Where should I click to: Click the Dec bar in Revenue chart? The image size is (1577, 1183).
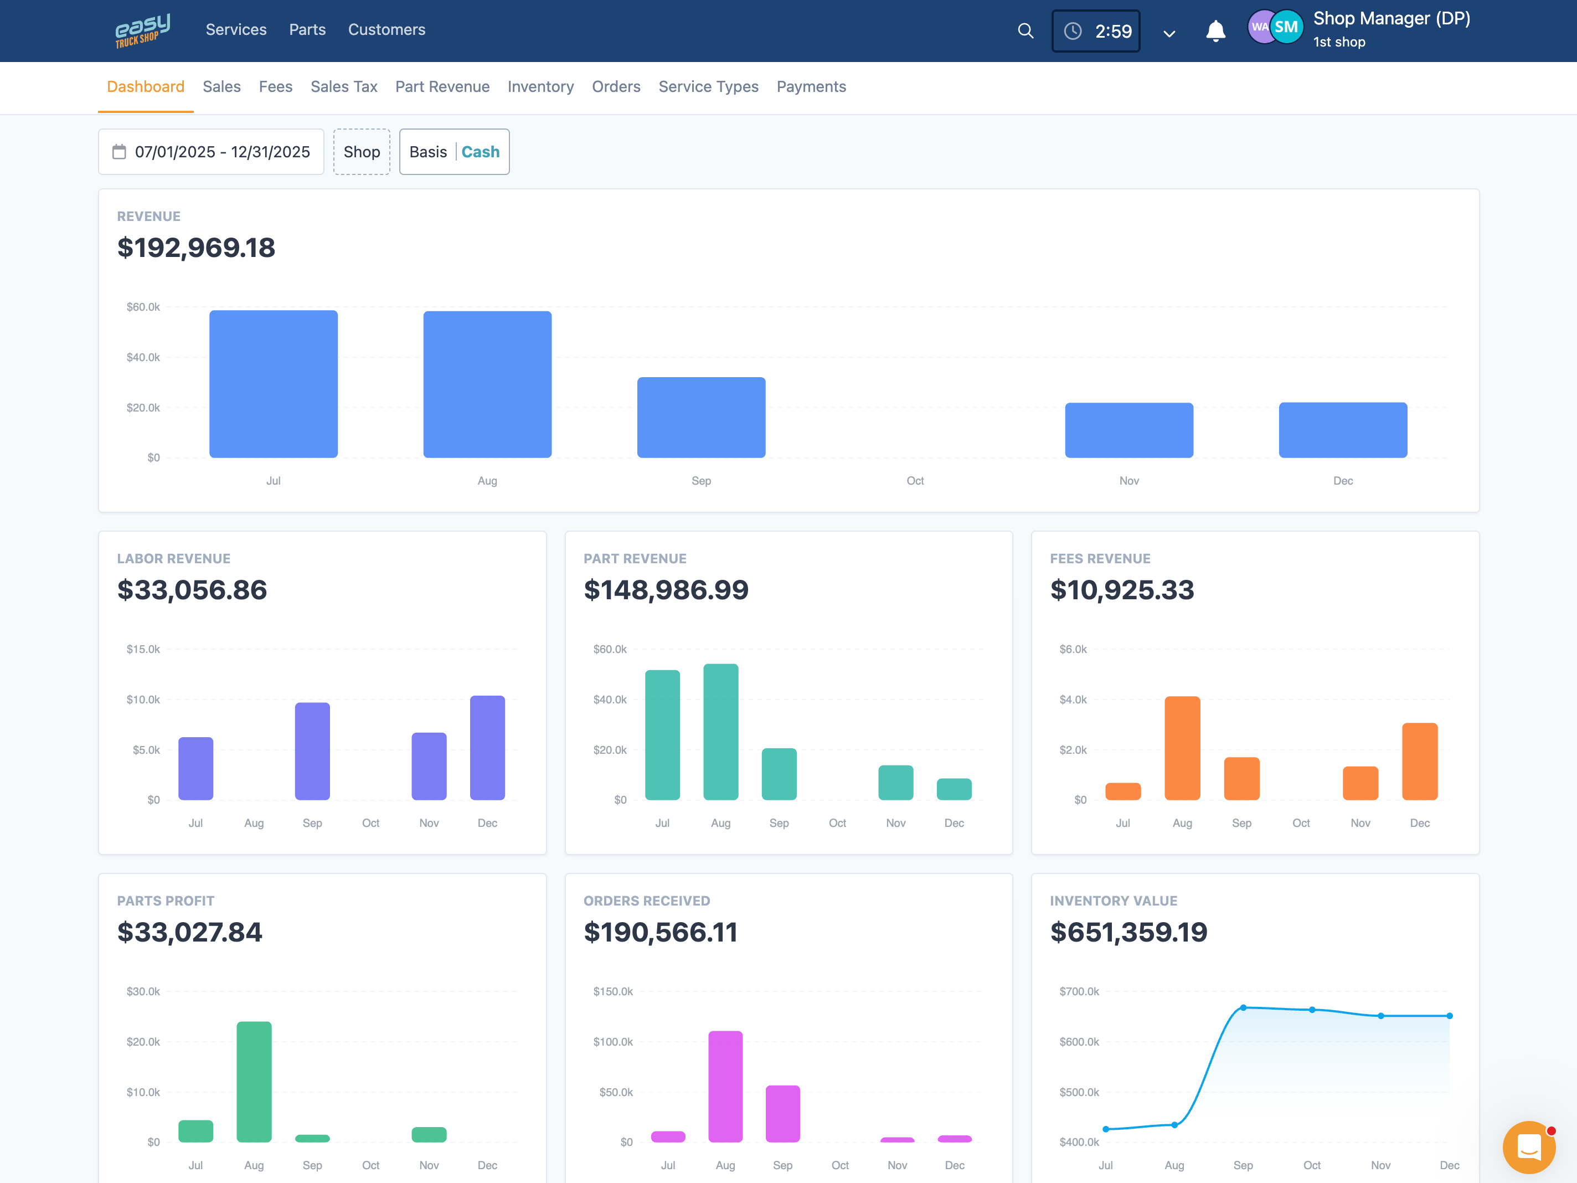click(x=1342, y=430)
